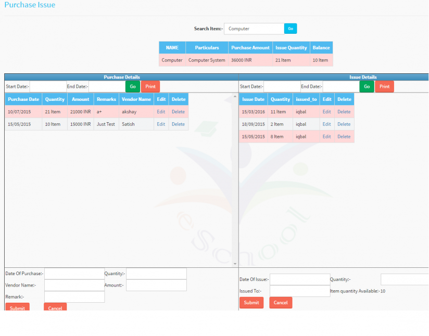Screen dimensions: 429x336
Task: Click Print in the Purchase Details panel
Action: (x=150, y=86)
